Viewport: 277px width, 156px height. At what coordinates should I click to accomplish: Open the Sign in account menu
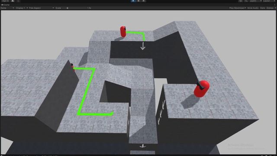coord(6,1)
